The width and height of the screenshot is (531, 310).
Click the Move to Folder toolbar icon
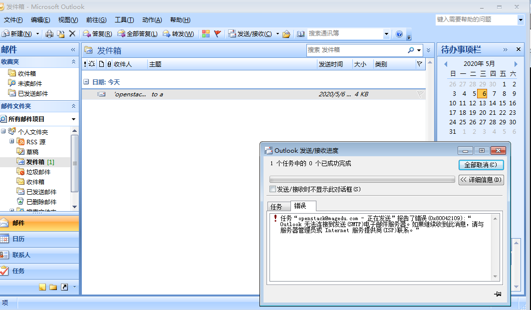(x=61, y=33)
